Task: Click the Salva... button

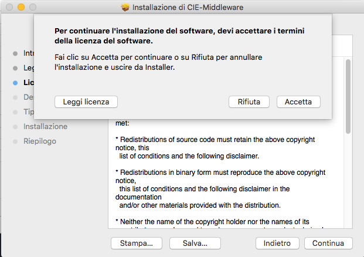Action: click(195, 243)
